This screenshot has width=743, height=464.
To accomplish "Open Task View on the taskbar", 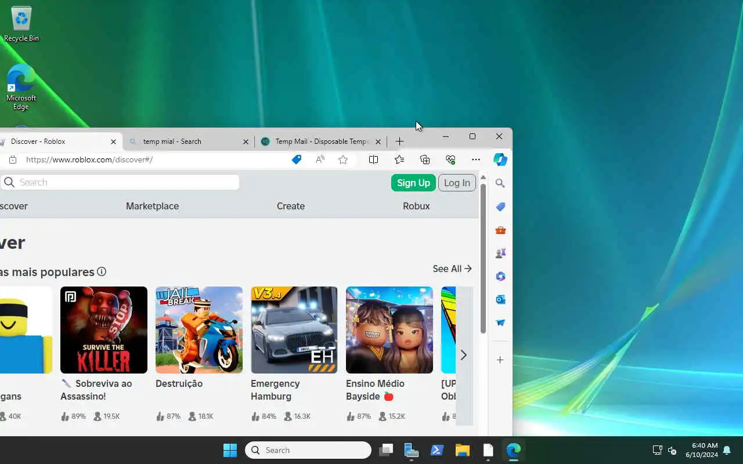I will point(386,450).
